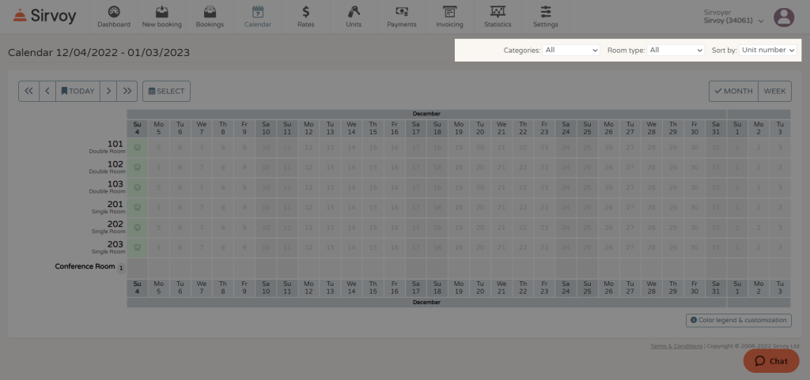Click the New booking icon
Image resolution: width=810 pixels, height=380 pixels.
coord(161,13)
